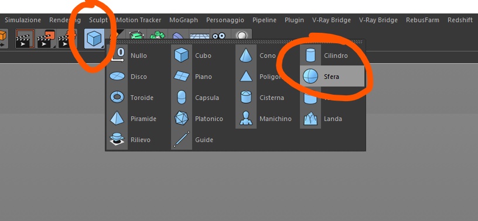The height and width of the screenshot is (221, 478).
Task: Click the Poligono triangle icon in palette
Action: pos(246,76)
